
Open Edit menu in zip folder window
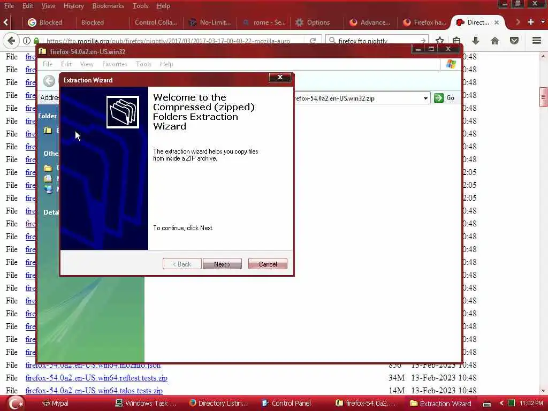pyautogui.click(x=66, y=64)
